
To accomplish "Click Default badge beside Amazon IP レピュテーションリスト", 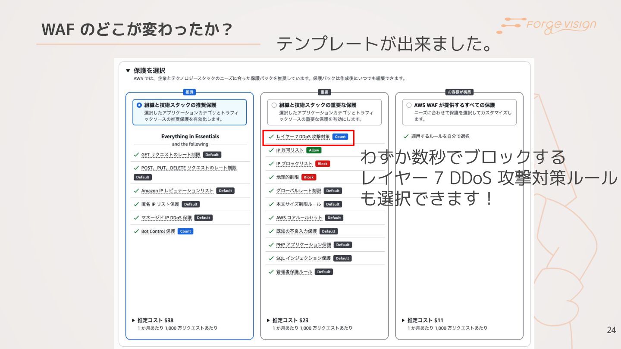I will 225,191.
